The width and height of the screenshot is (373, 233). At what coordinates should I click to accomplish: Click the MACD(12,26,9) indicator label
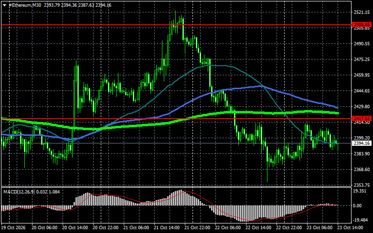[20, 192]
